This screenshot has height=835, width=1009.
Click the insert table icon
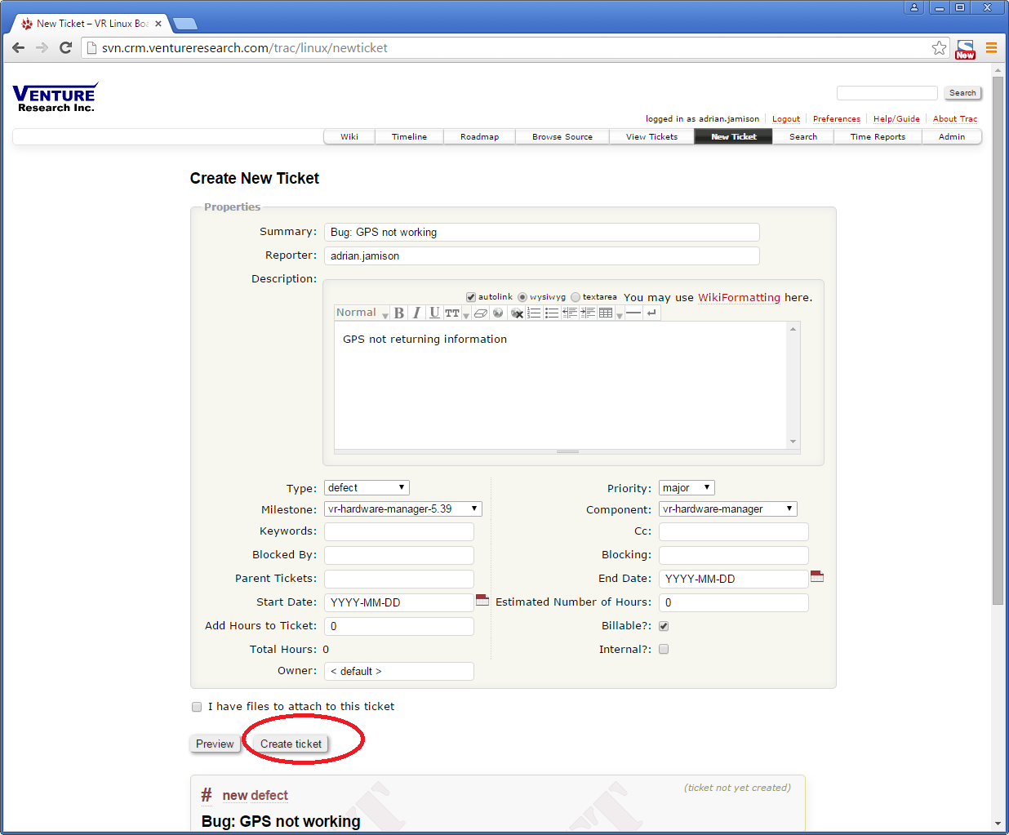606,313
